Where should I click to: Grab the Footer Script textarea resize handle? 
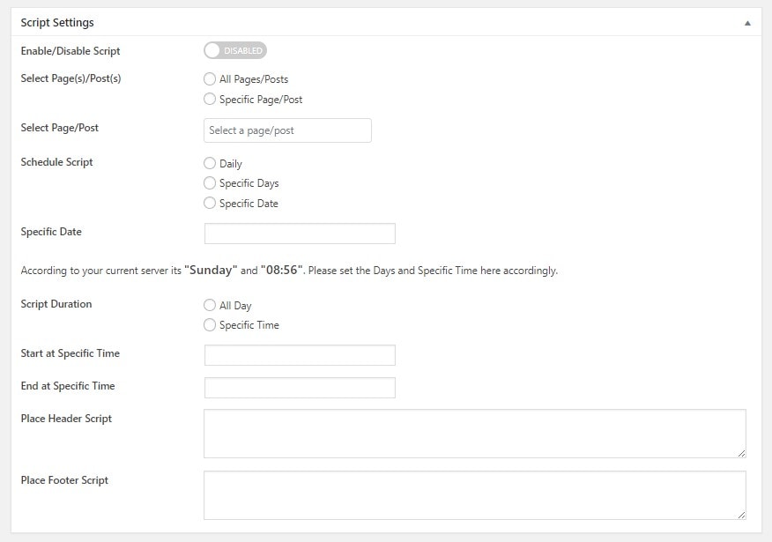click(x=741, y=515)
